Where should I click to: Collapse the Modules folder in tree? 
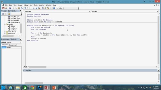coord(5,24)
